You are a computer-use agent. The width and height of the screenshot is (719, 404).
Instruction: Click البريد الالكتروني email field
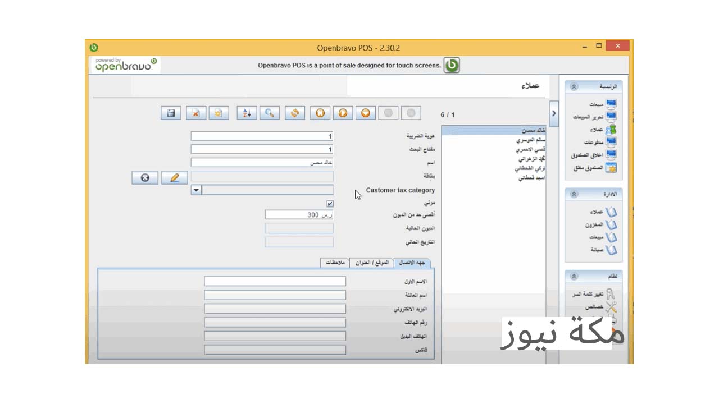pyautogui.click(x=275, y=309)
